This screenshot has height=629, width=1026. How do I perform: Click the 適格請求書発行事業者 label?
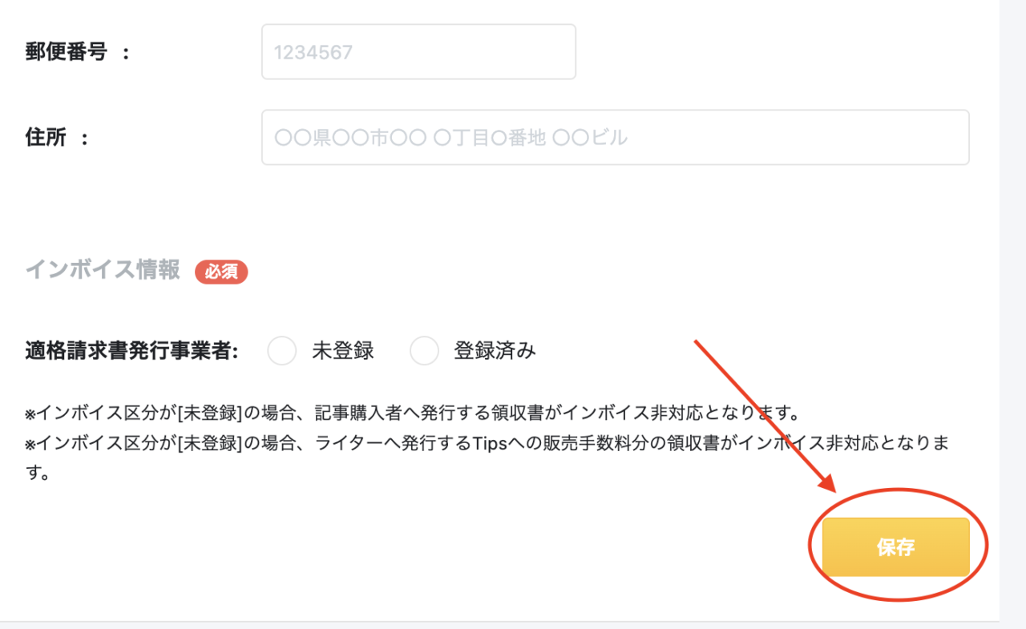tap(132, 351)
